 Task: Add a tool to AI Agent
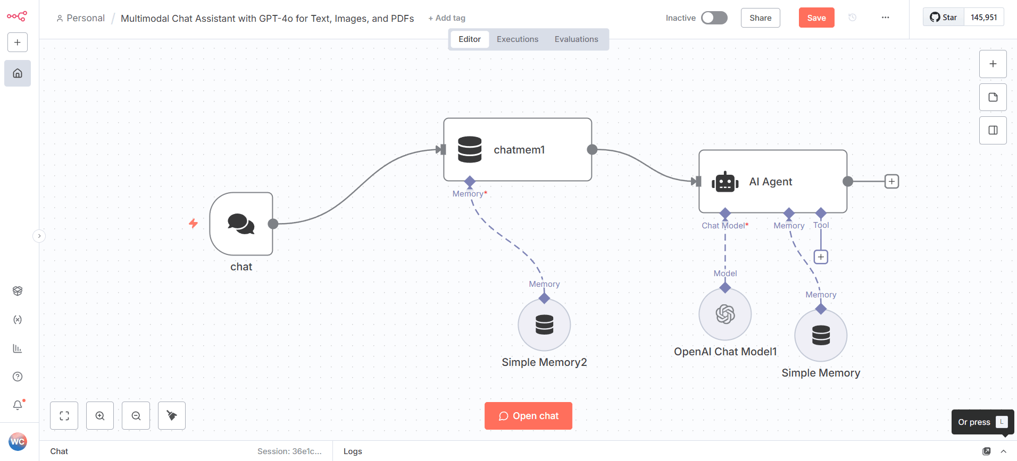tap(821, 257)
